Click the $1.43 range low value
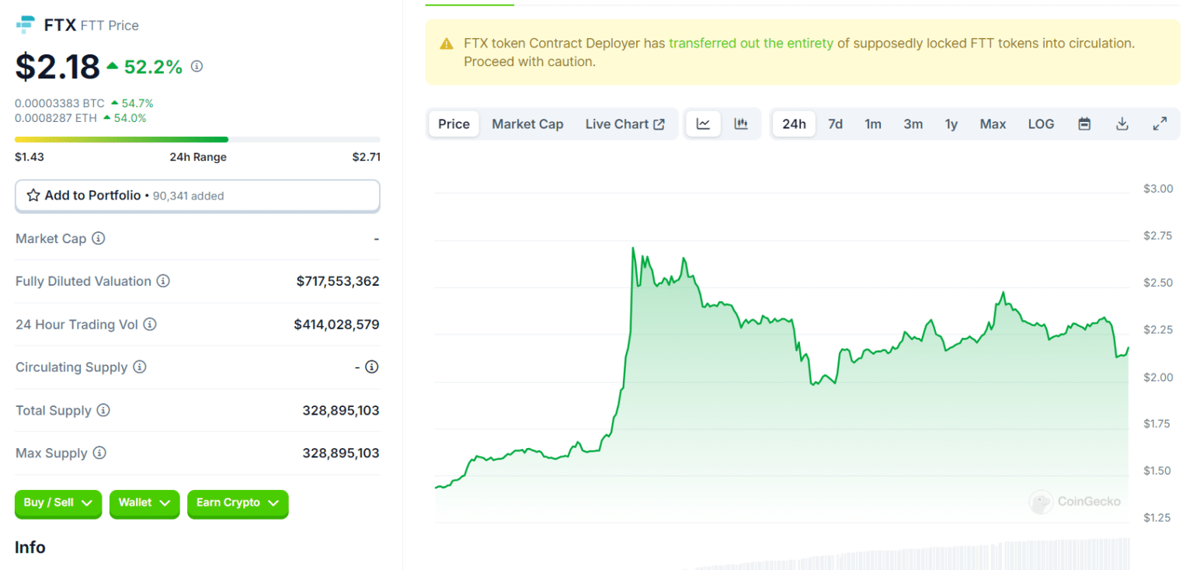Screen dimensions: 1193x570 [x=30, y=157]
